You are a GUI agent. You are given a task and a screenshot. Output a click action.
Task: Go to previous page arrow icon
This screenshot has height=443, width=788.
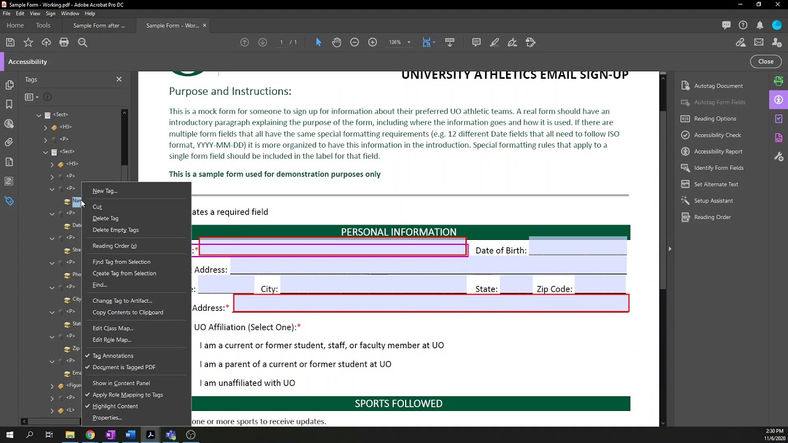click(x=244, y=42)
